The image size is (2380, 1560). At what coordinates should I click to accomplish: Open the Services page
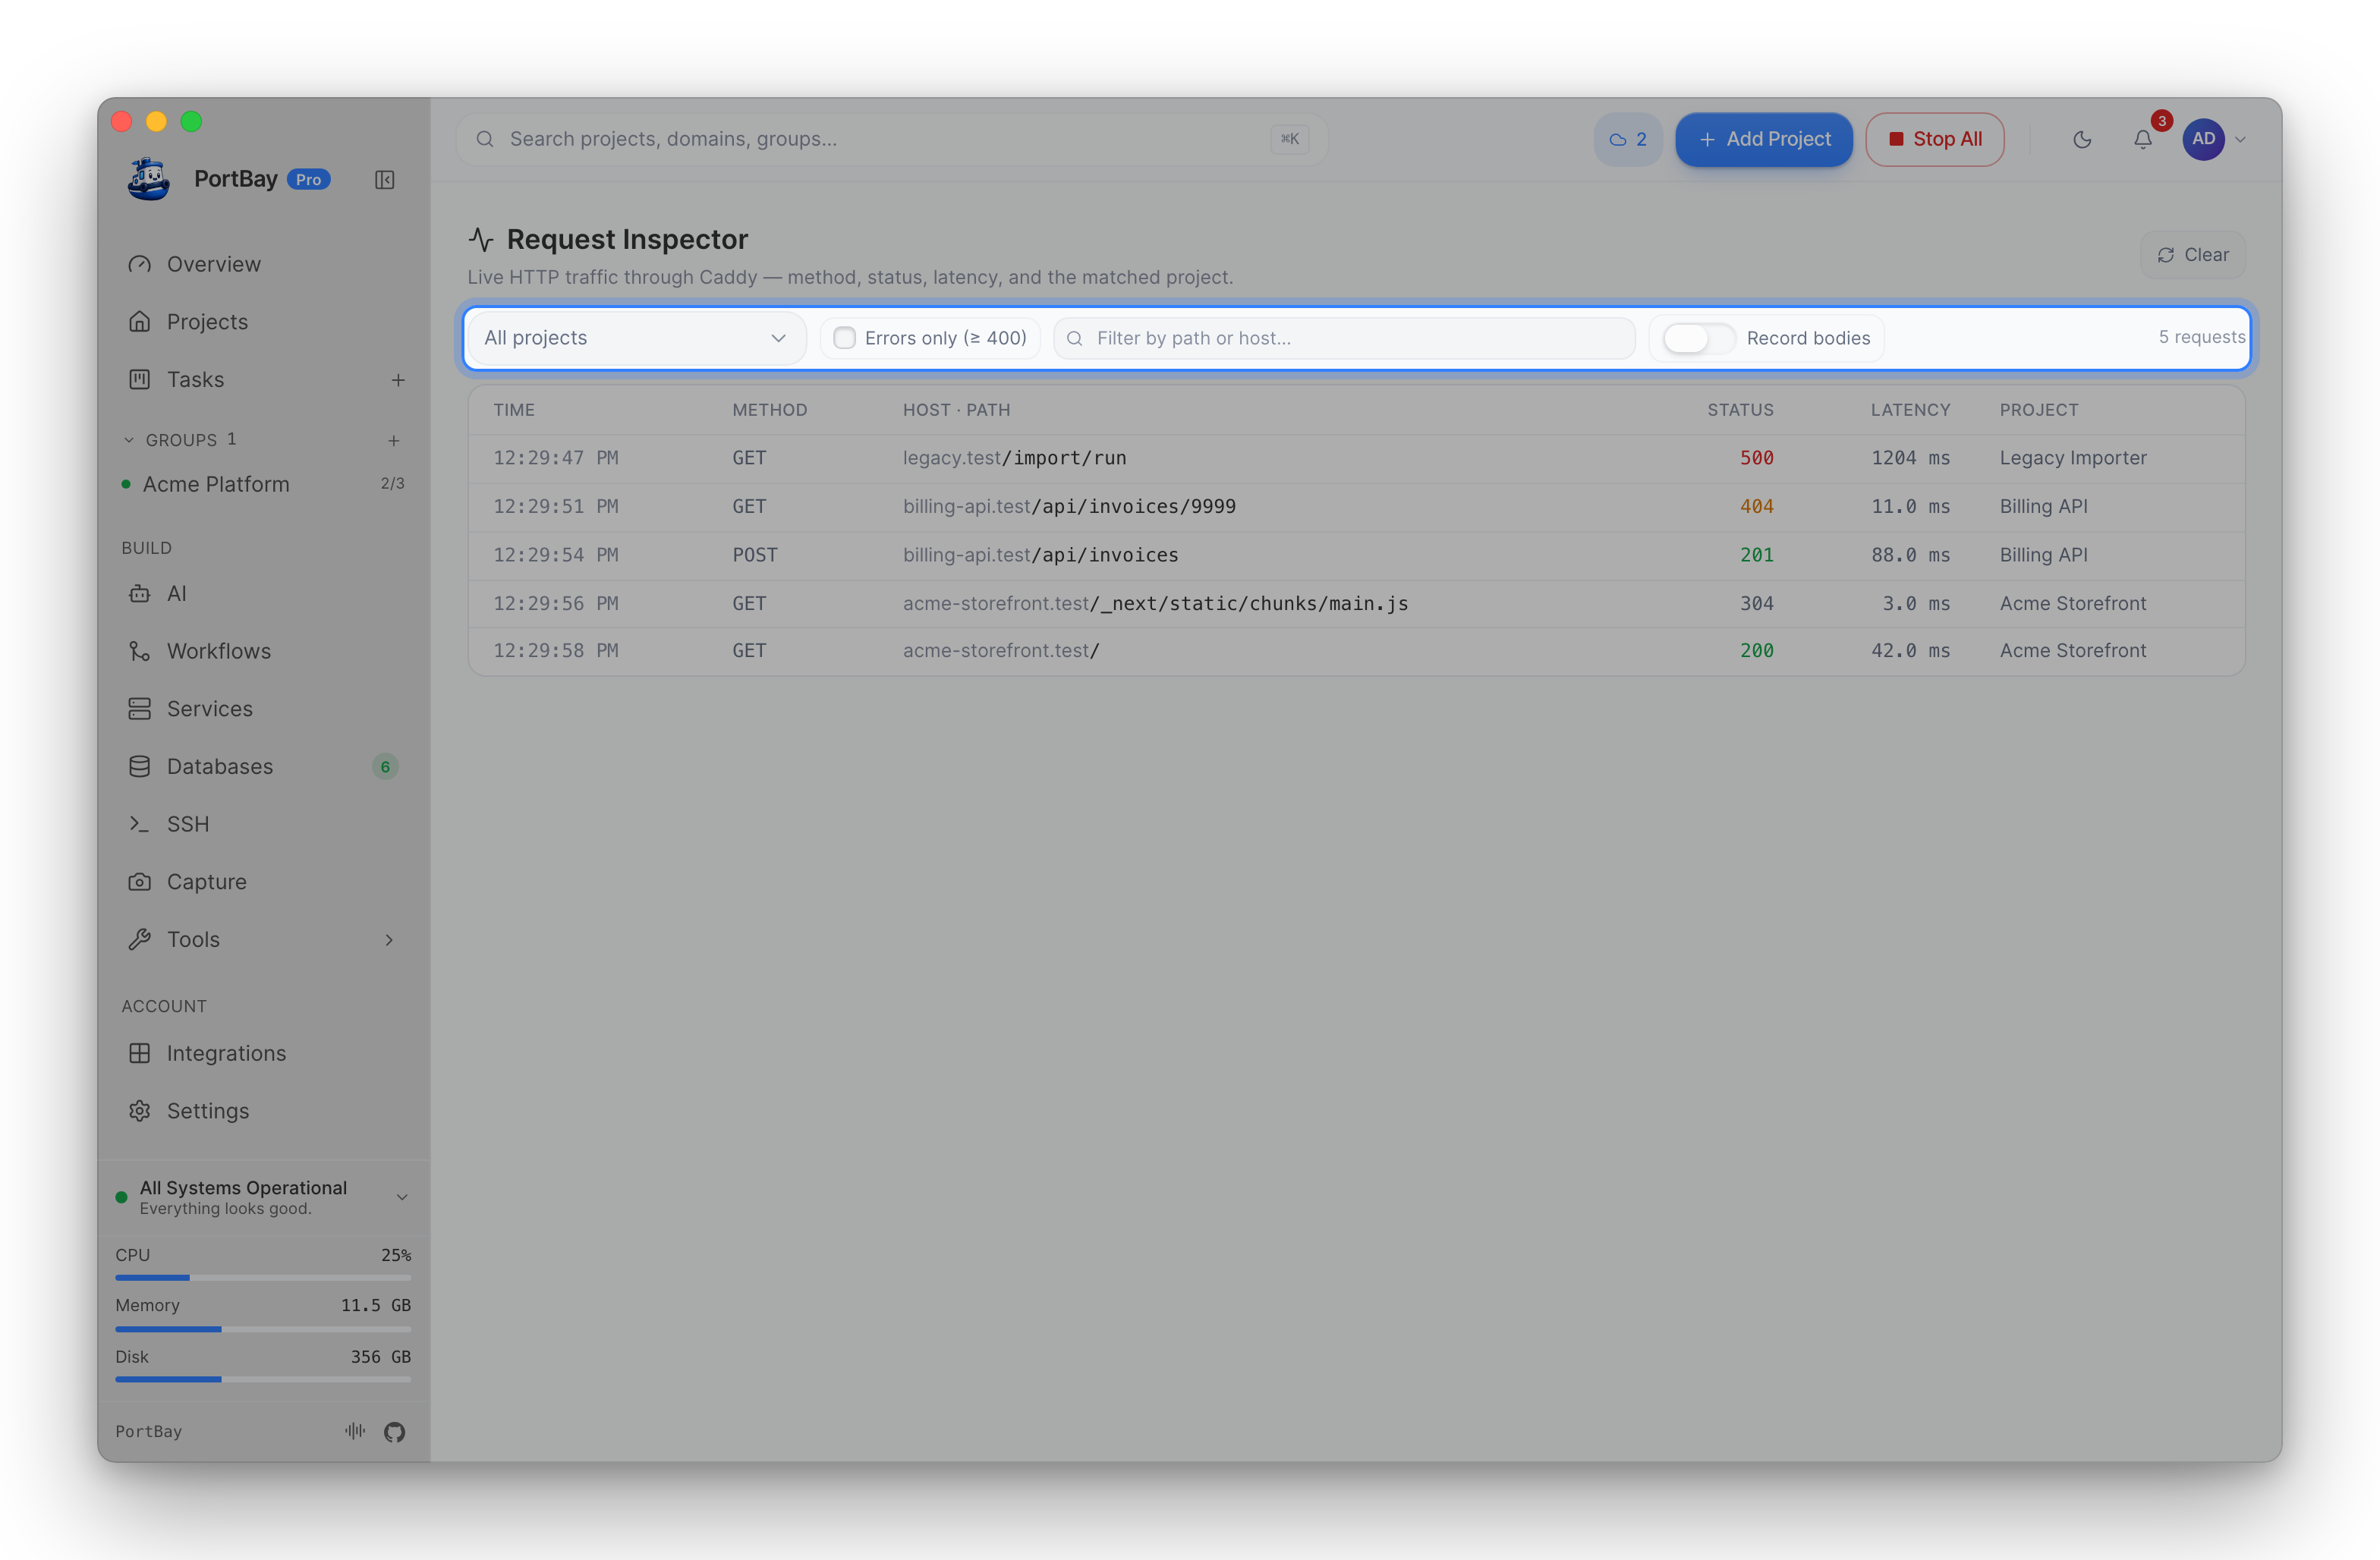(x=264, y=709)
